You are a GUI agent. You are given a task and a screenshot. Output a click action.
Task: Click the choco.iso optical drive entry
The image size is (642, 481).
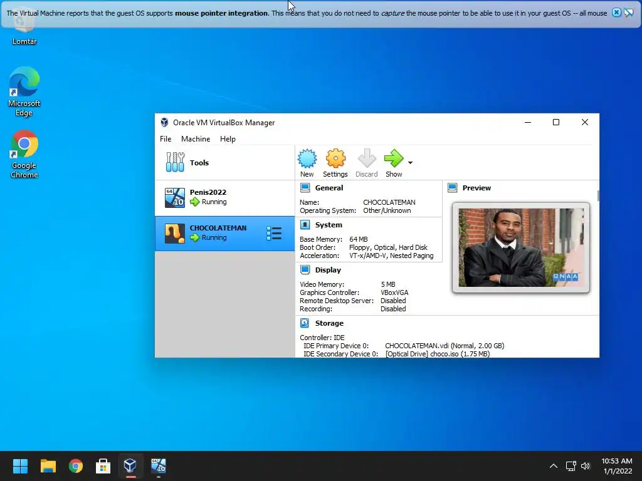pyautogui.click(x=437, y=354)
